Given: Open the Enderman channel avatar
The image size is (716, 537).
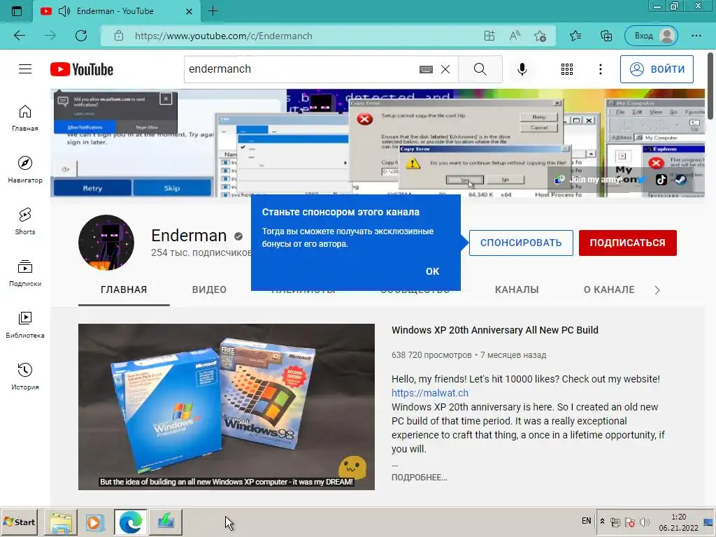Looking at the screenshot, I should [x=106, y=243].
